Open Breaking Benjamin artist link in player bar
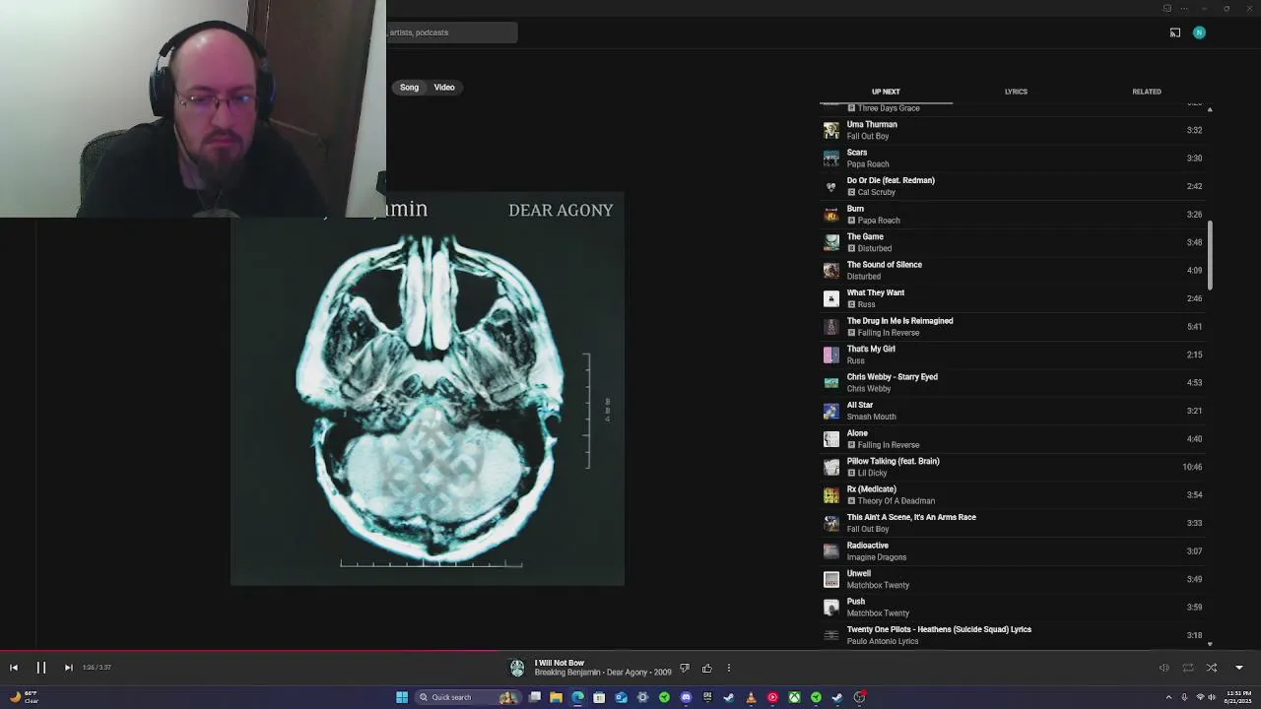 (567, 673)
